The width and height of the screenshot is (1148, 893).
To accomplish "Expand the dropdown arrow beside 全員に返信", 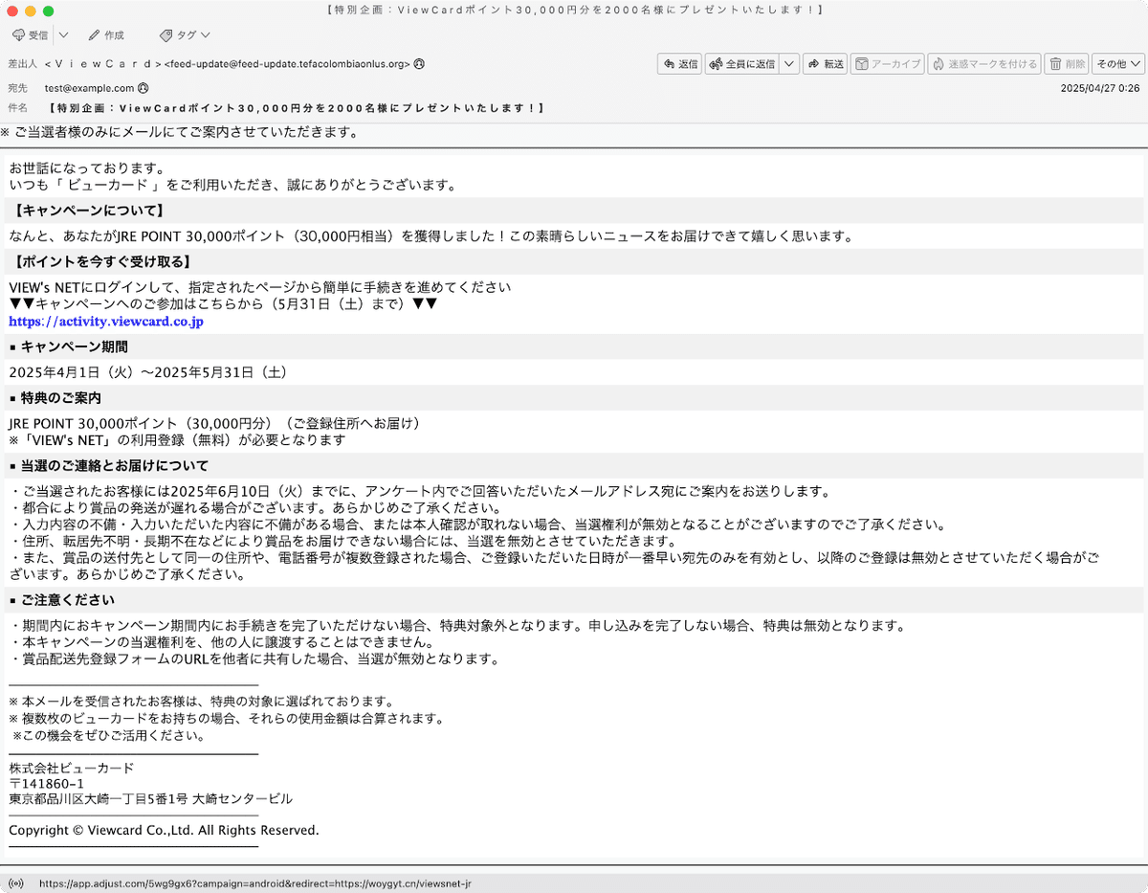I will point(789,64).
